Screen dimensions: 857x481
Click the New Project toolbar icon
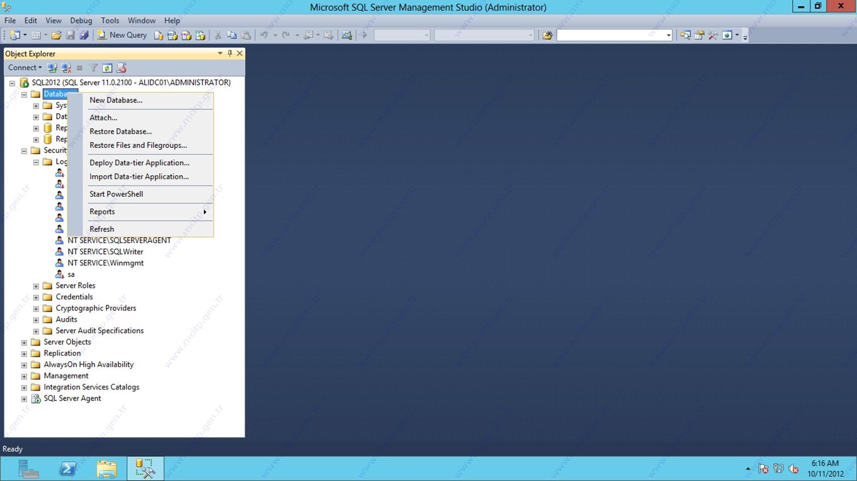click(15, 35)
